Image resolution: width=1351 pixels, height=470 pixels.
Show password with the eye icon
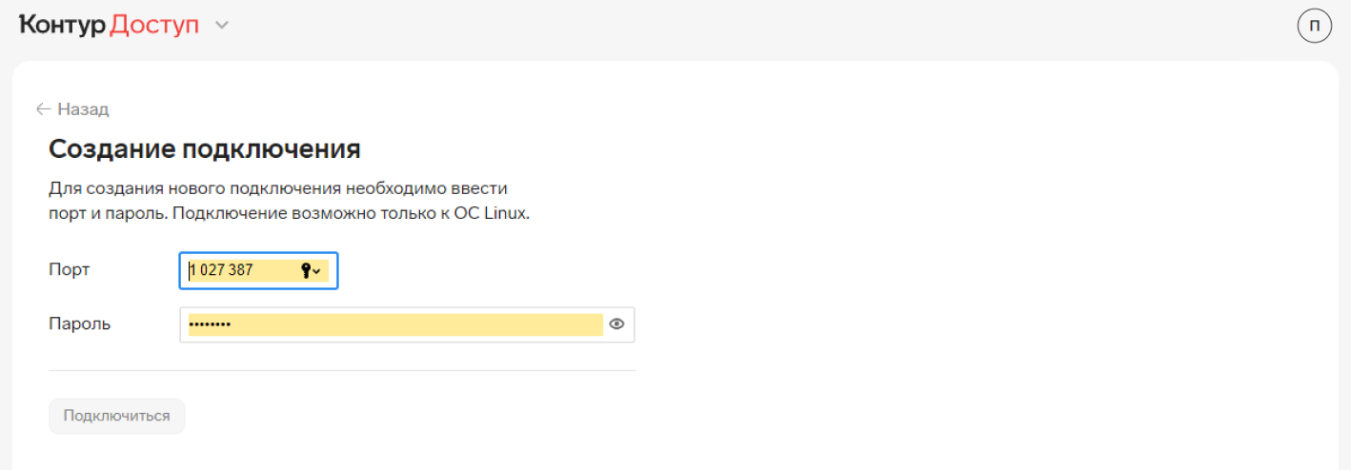point(616,324)
